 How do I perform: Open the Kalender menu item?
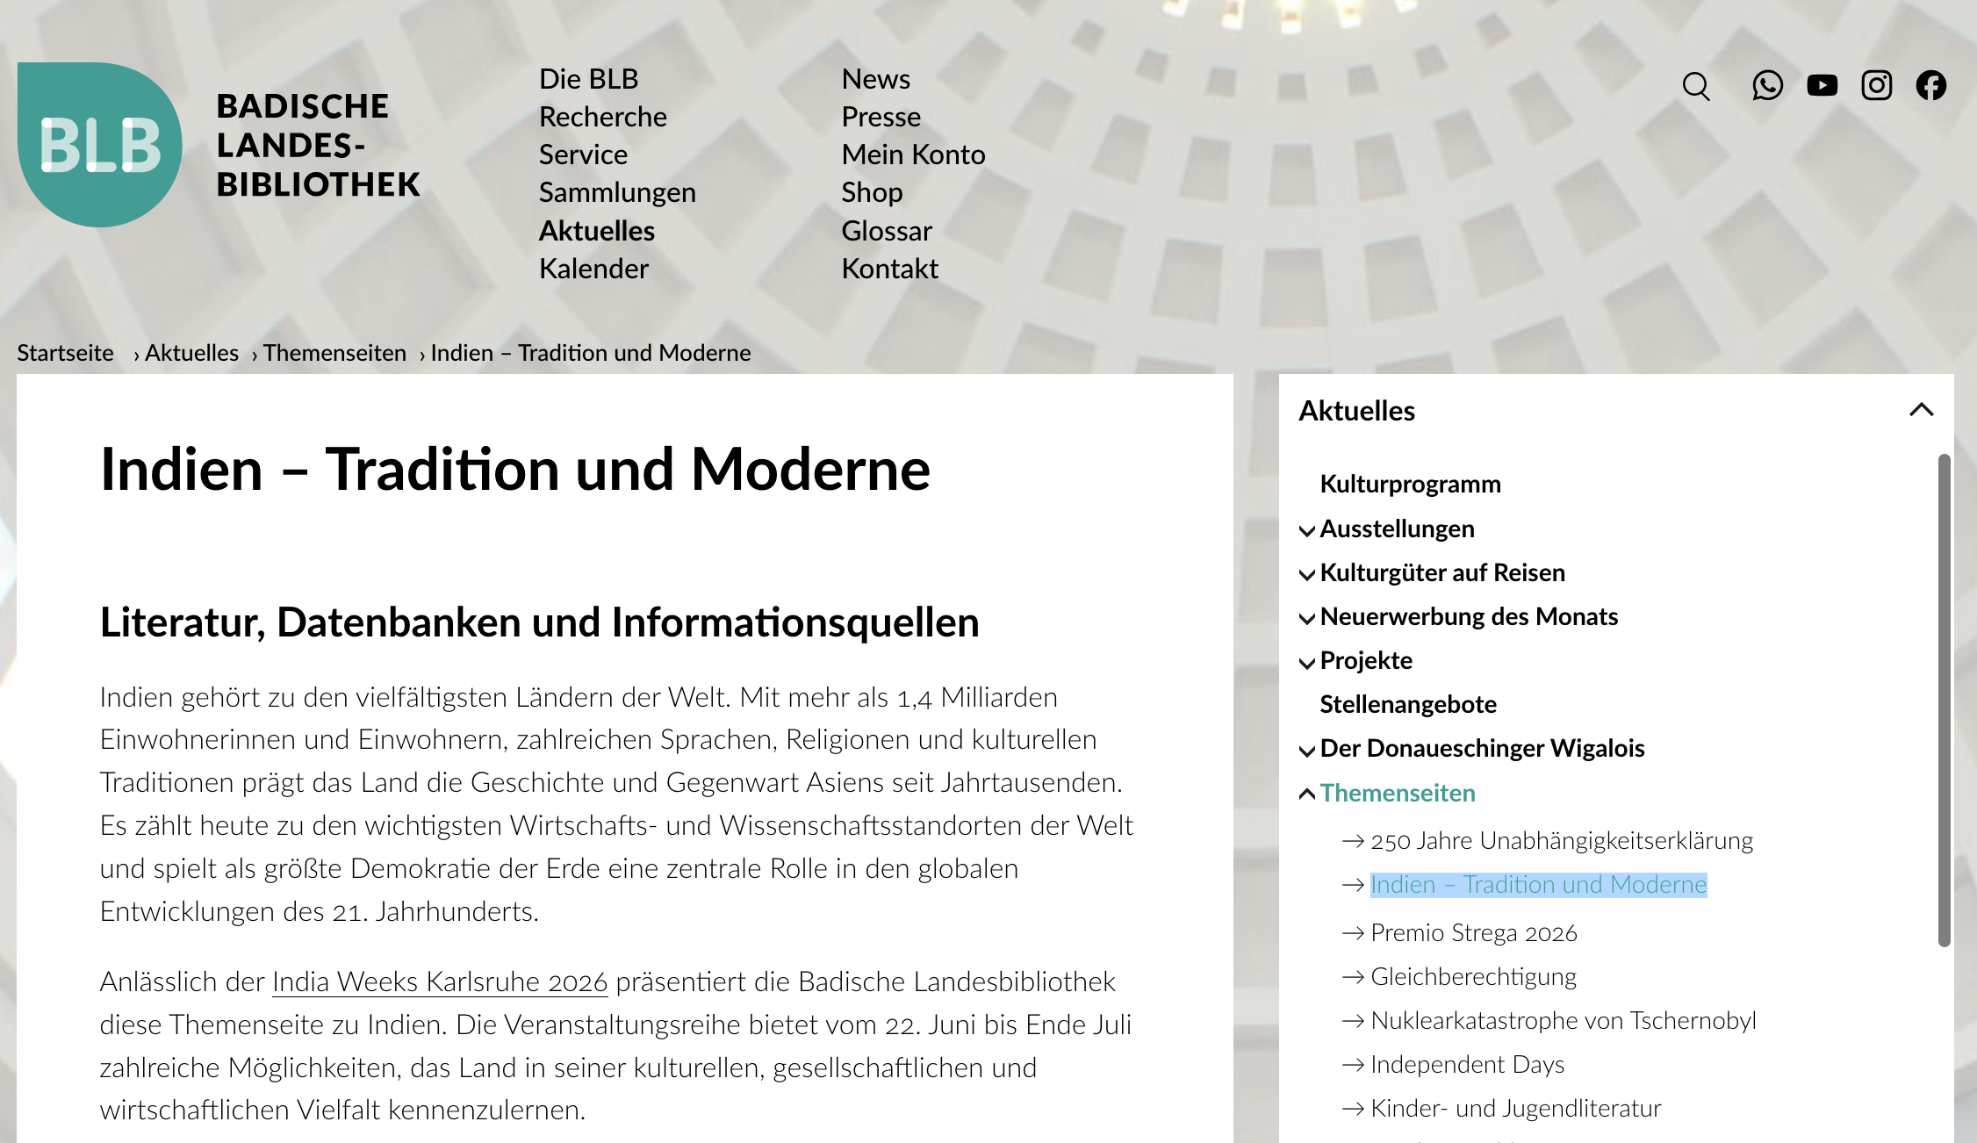[x=593, y=269]
